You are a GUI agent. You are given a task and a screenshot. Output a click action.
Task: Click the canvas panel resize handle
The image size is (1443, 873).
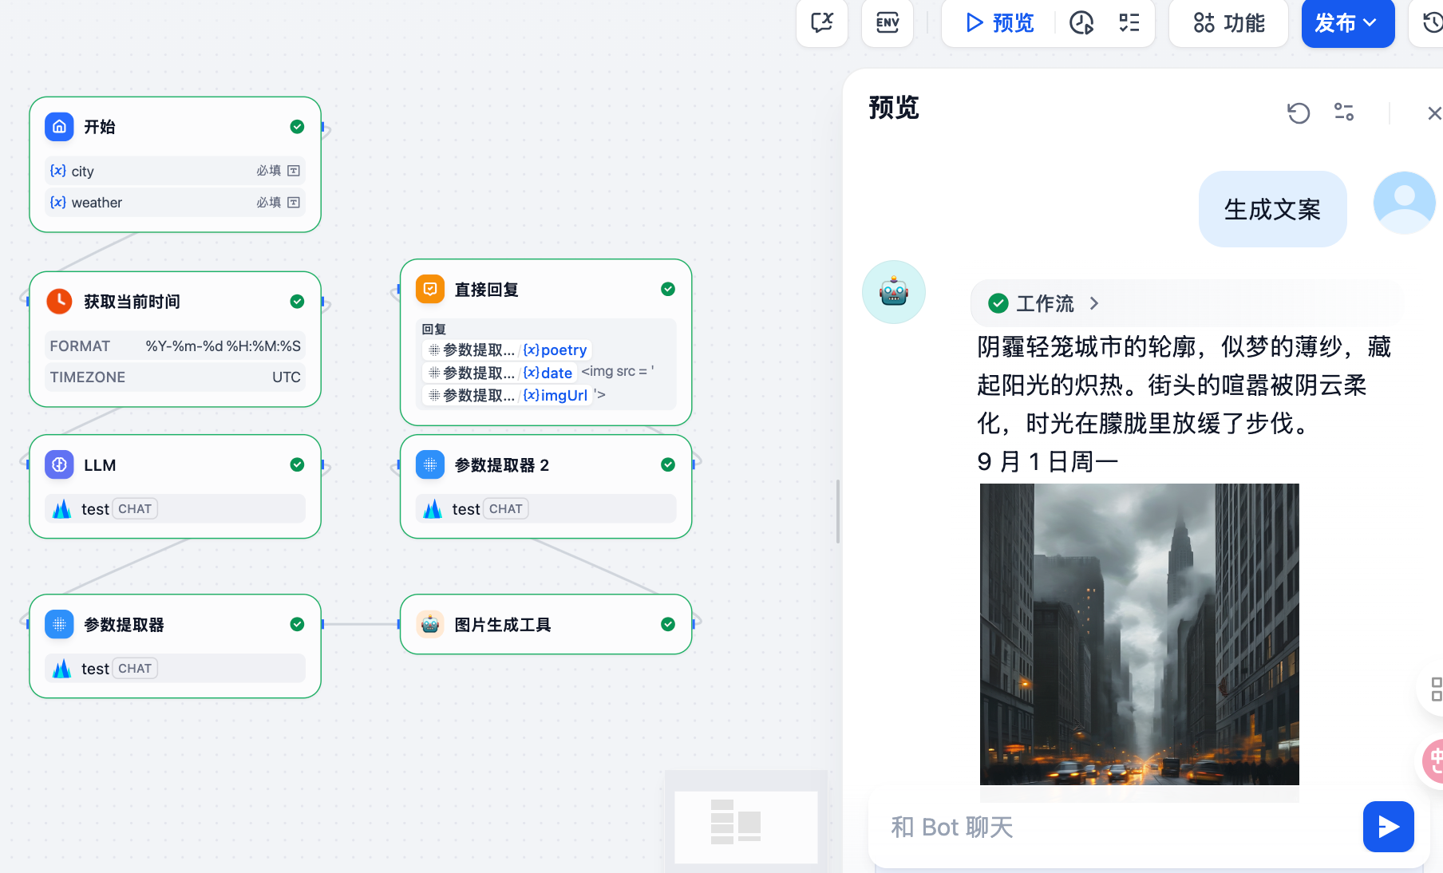click(x=838, y=512)
